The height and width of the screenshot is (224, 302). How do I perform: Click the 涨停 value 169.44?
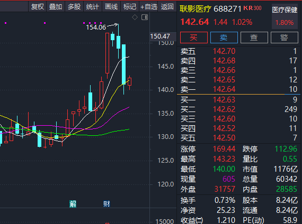click(224, 149)
